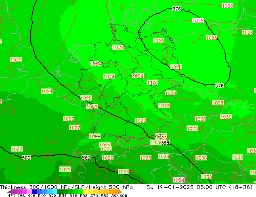
Task: Click the purple arrow tip of the legend
Action: pos(9,192)
